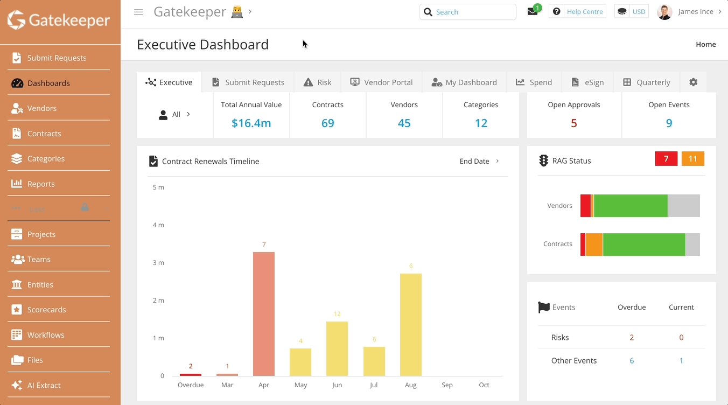Open the Dashboards section in the sidebar

coord(48,83)
